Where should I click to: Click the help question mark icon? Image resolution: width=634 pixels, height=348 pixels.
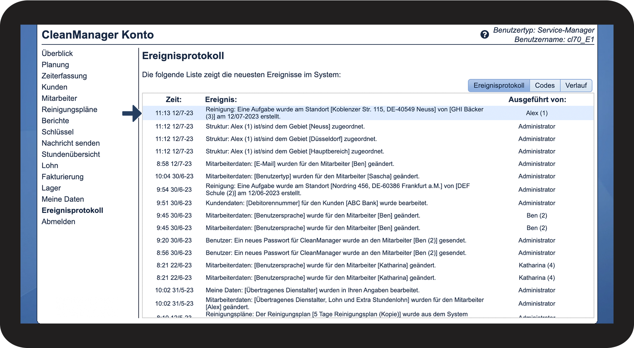[484, 35]
